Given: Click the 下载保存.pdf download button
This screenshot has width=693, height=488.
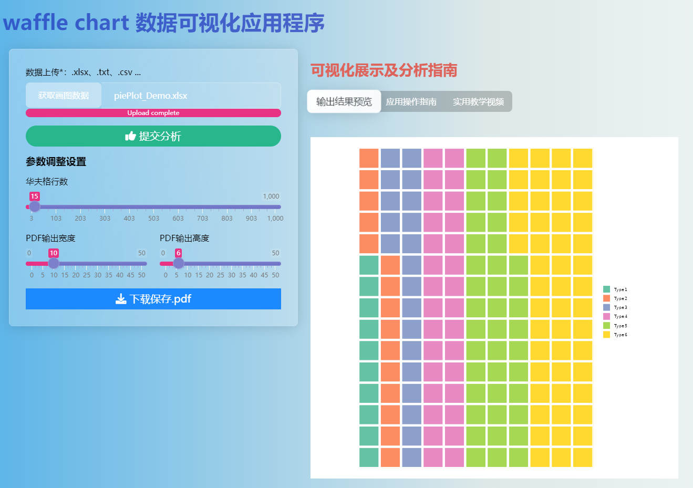Looking at the screenshot, I should 153,299.
